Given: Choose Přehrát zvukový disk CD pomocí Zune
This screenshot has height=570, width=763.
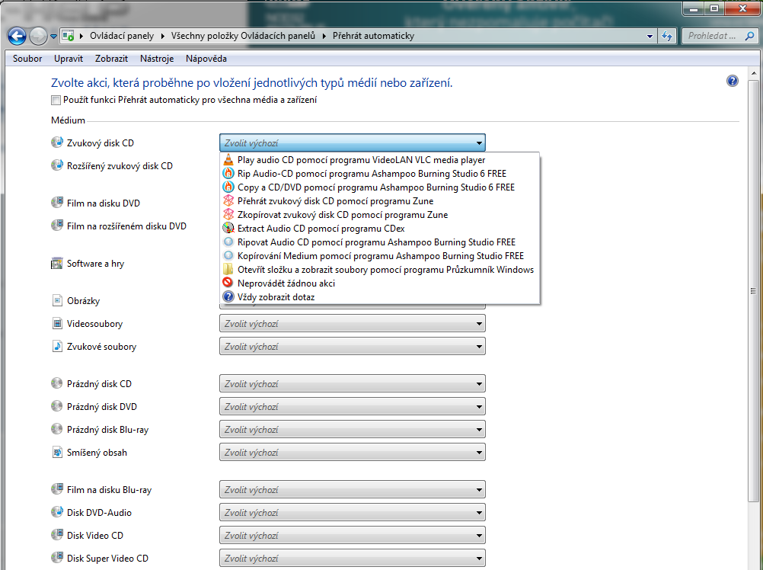Looking at the screenshot, I should coord(379,201).
